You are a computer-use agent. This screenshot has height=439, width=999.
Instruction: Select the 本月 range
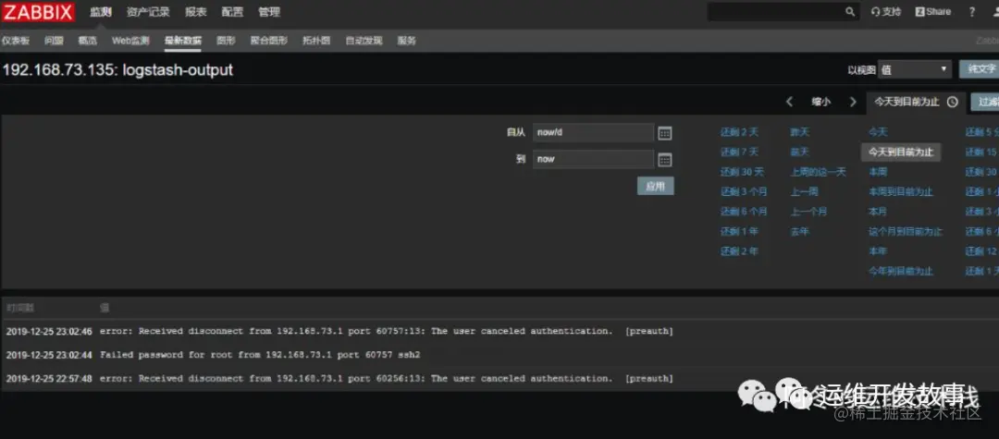coord(878,212)
